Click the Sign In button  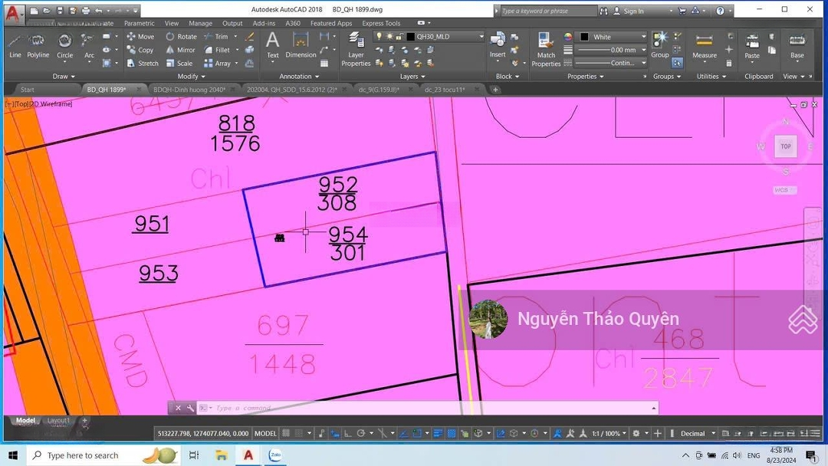(x=633, y=11)
